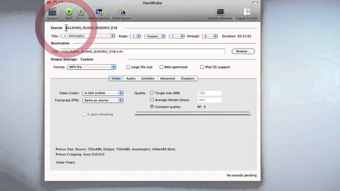Click the Picture Size source info line

pyautogui.click(x=115, y=149)
